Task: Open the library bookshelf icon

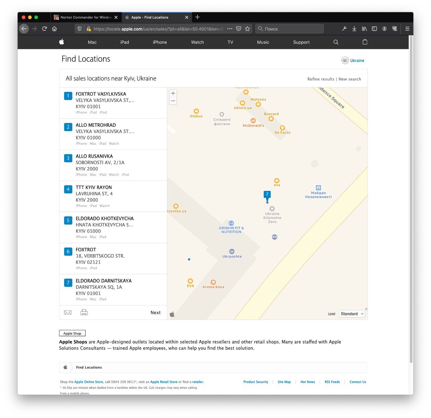Action: 364,29
